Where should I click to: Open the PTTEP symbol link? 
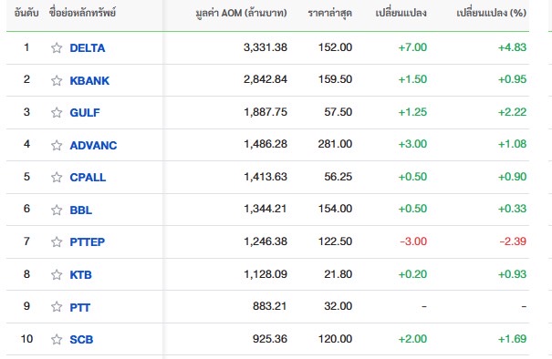pos(88,241)
